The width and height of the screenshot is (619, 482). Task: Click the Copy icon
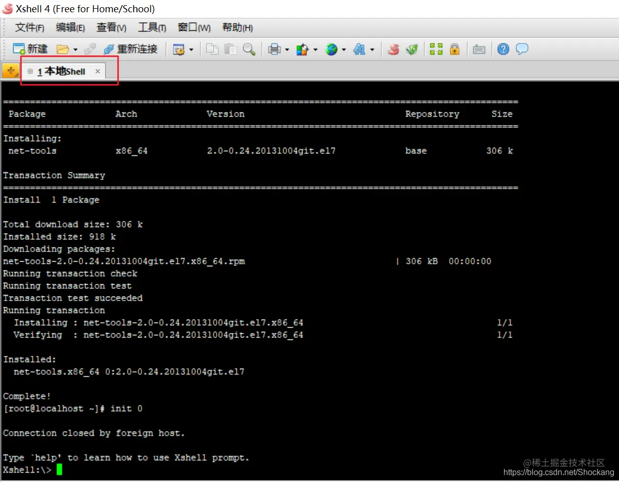coord(212,49)
